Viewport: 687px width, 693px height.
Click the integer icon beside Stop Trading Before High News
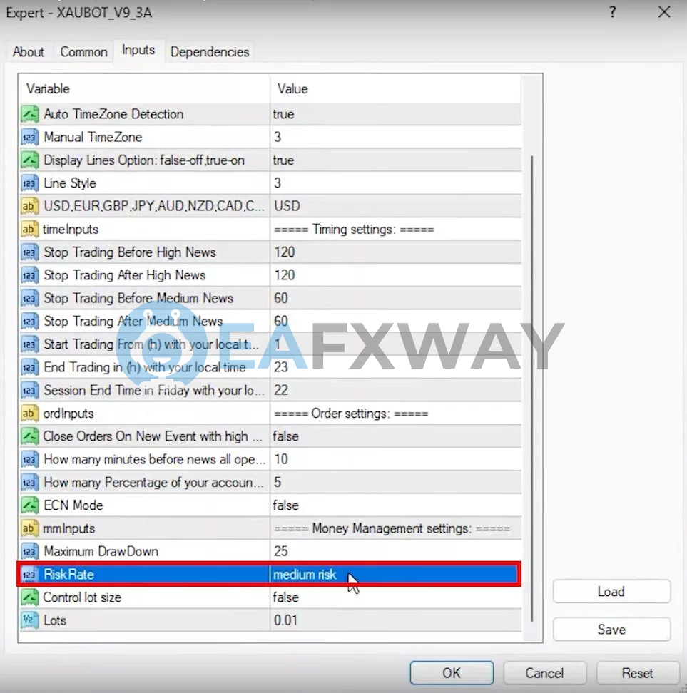[x=30, y=252]
